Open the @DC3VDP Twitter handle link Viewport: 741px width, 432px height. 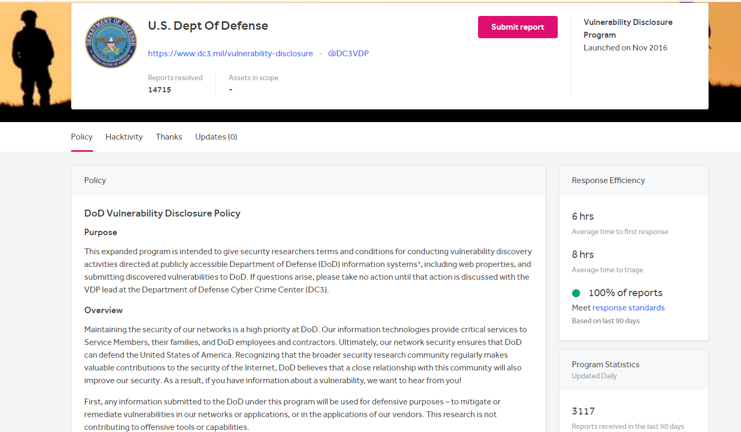click(348, 54)
